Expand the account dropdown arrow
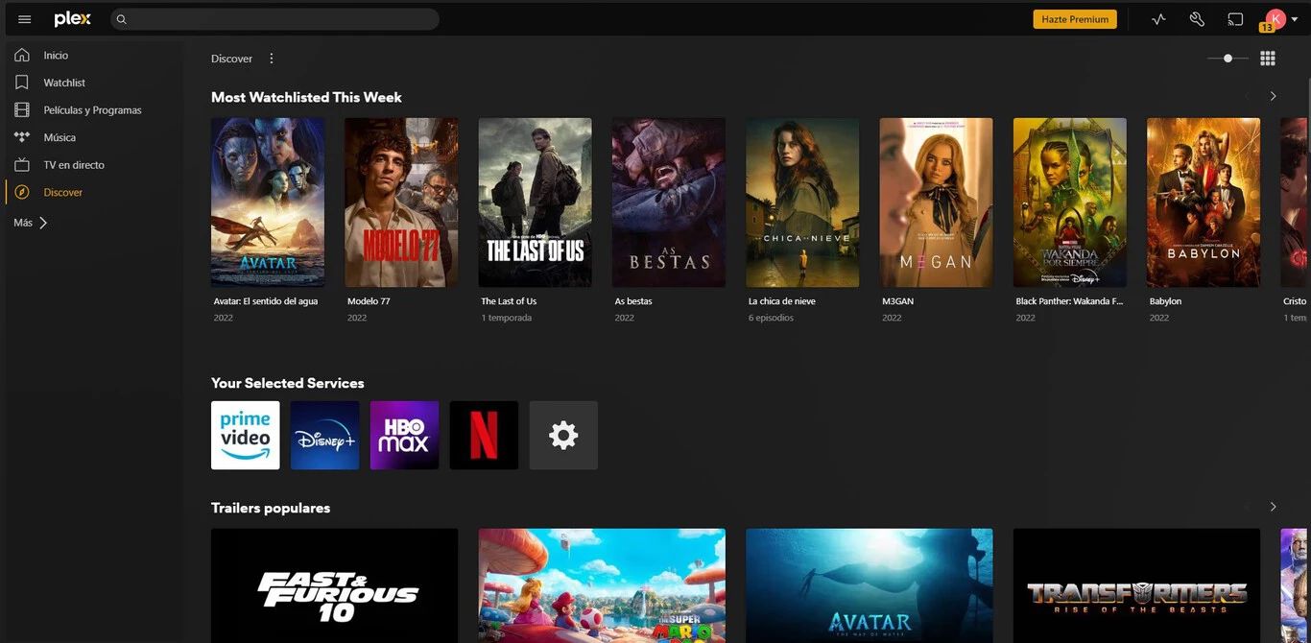The image size is (1311, 643). (1295, 19)
